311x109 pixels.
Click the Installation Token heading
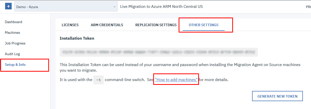point(77,38)
